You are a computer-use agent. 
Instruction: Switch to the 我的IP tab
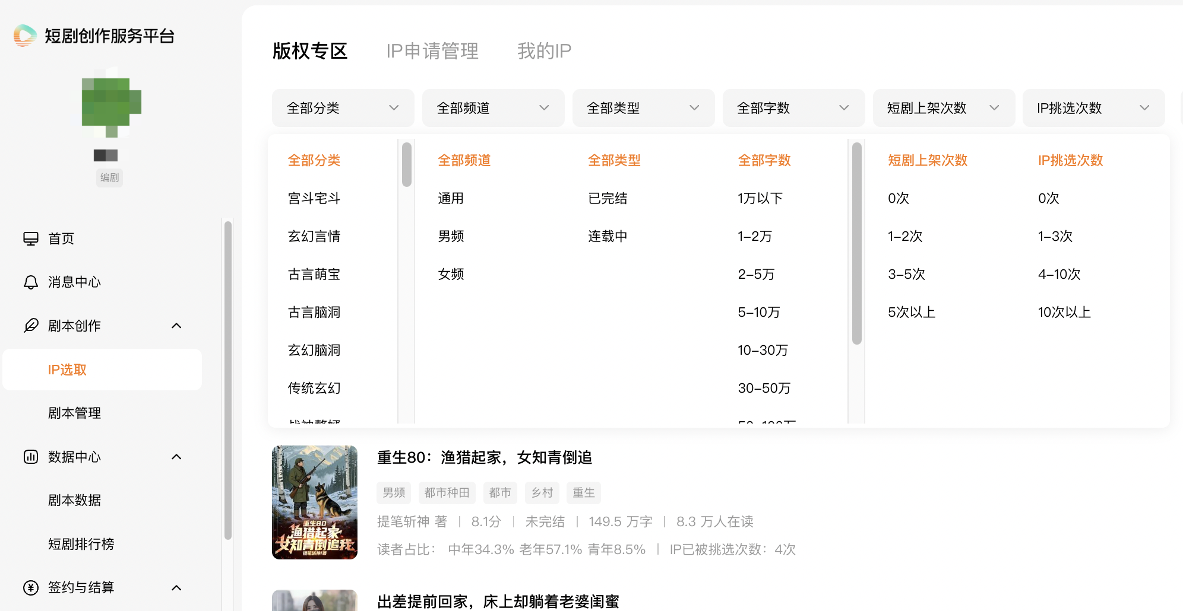tap(544, 51)
